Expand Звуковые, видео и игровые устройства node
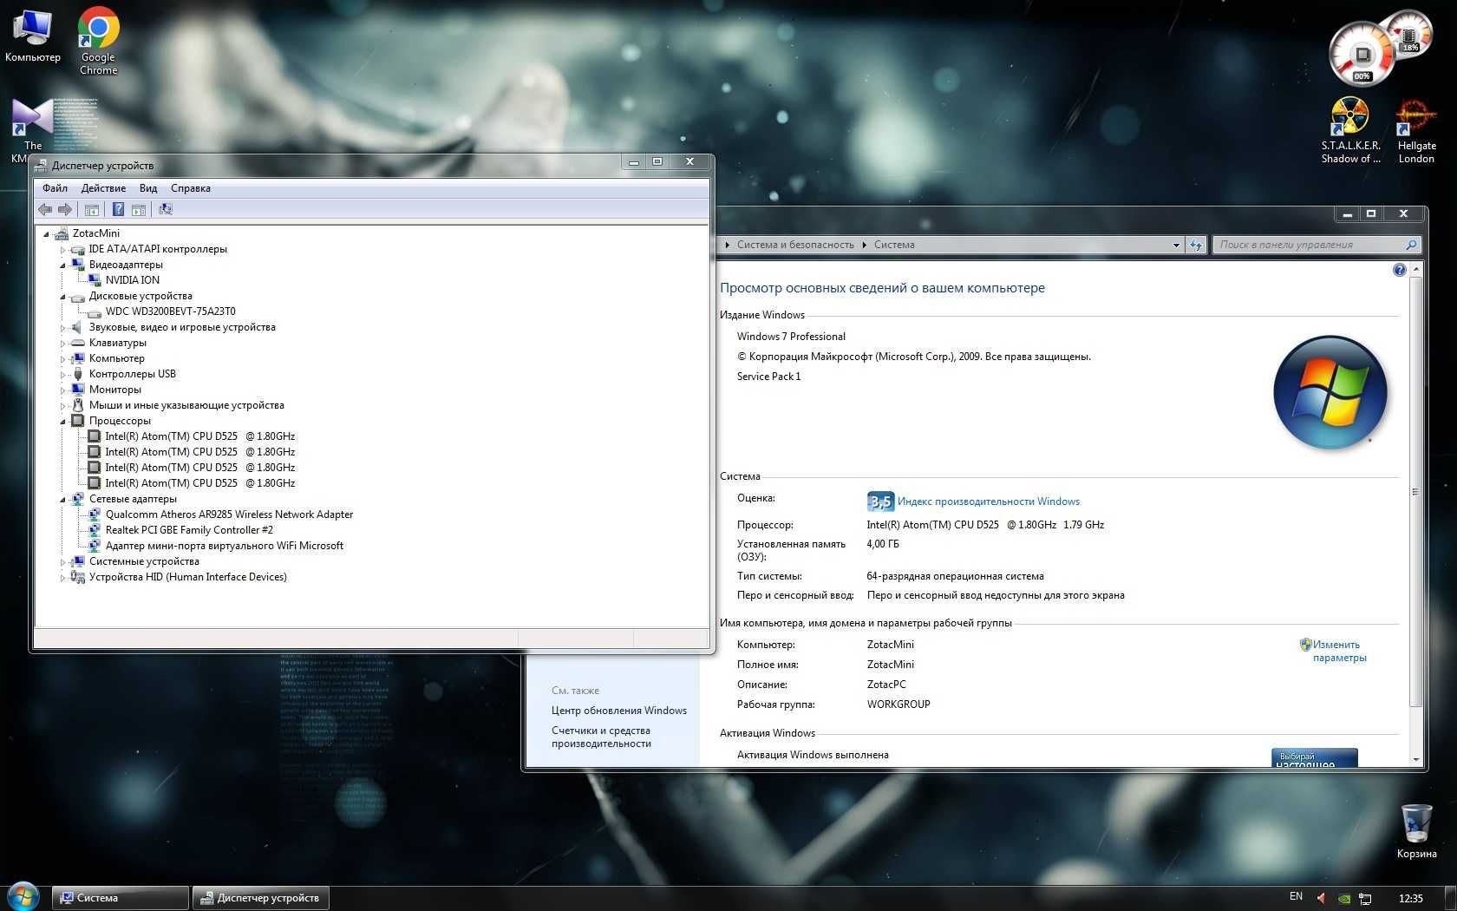 (x=62, y=328)
